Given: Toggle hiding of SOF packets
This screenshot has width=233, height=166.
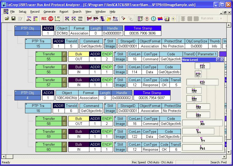Looking at the screenshot, I should [x=89, y=18].
